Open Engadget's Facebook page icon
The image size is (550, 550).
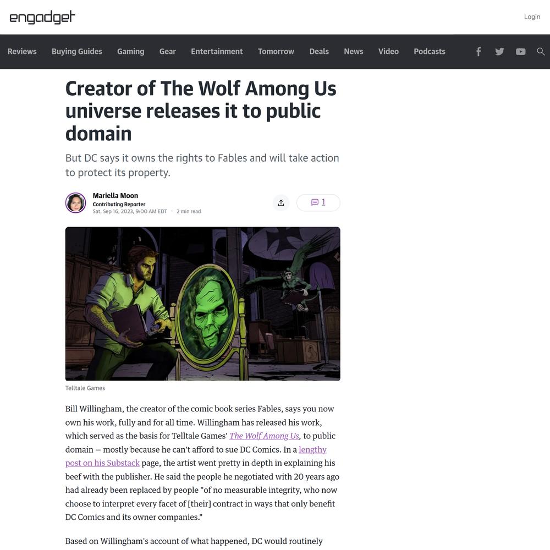[x=479, y=52]
